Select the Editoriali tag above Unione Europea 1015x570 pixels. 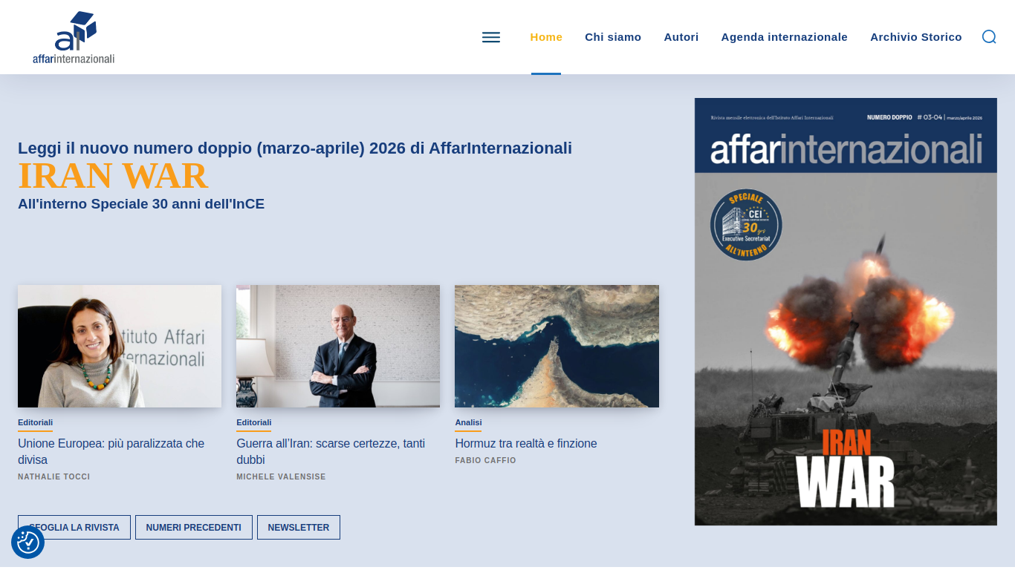(35, 422)
